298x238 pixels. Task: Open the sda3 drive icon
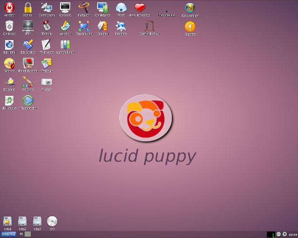(x=37, y=221)
